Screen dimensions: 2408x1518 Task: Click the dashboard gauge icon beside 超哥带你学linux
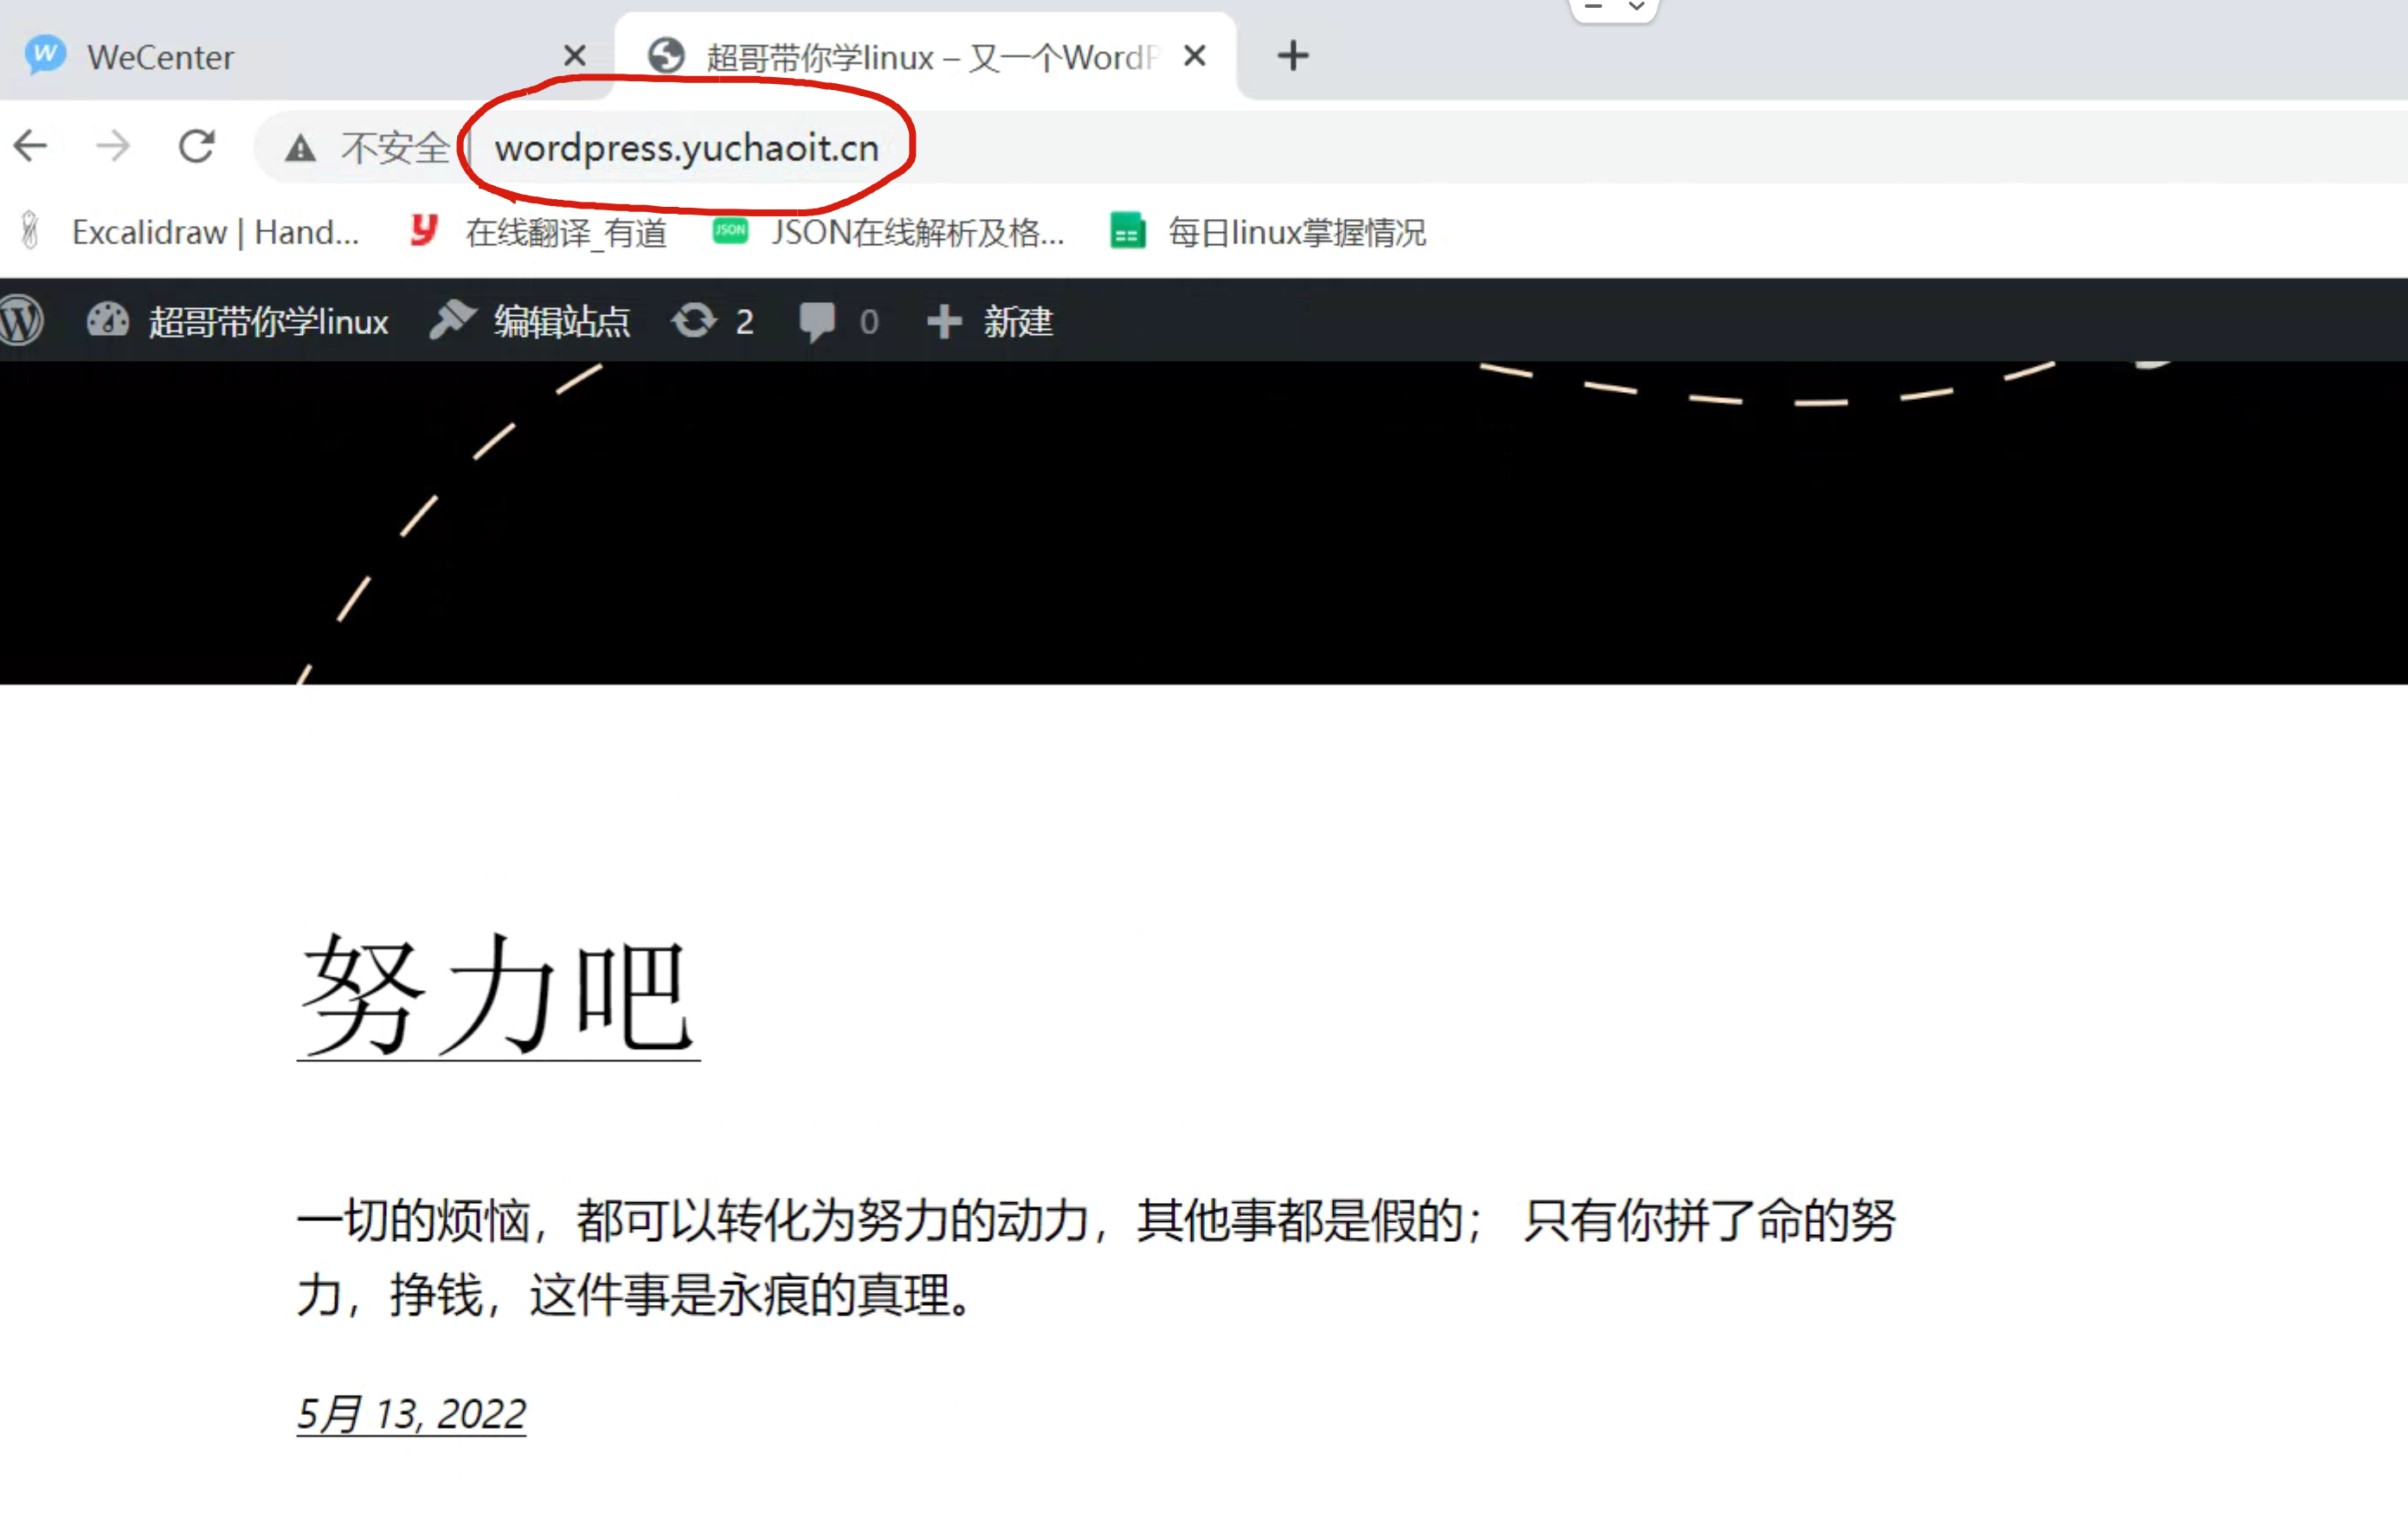107,320
